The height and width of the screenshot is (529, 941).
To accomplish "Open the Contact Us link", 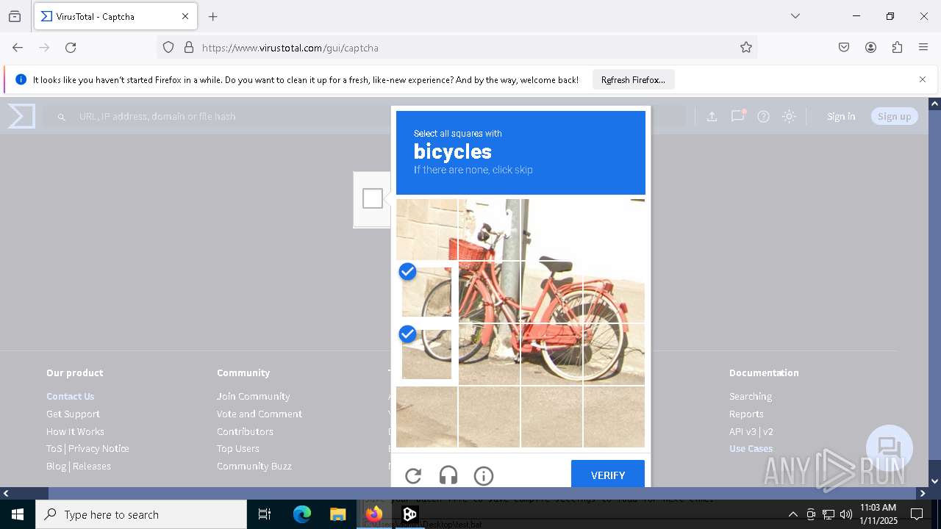I will (x=71, y=396).
